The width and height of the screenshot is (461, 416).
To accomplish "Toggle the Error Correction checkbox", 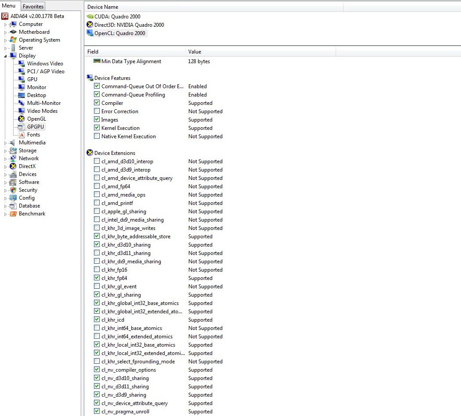I will pos(97,111).
